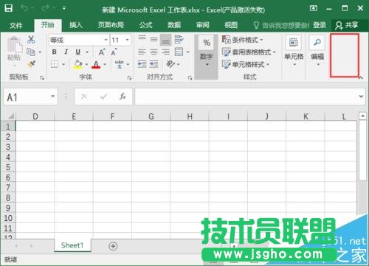369x266 pixels.
Task: Open the font color dropdown arrow
Action: pyautogui.click(x=105, y=64)
